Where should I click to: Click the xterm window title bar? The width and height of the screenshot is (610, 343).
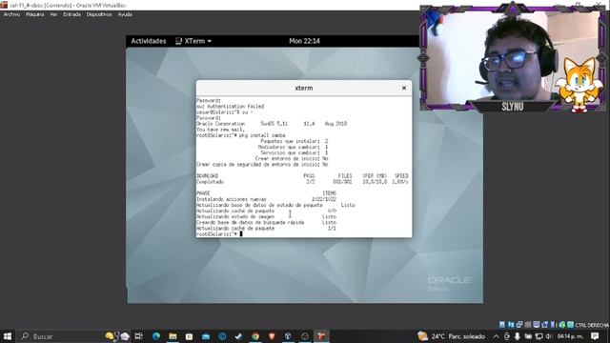[304, 88]
